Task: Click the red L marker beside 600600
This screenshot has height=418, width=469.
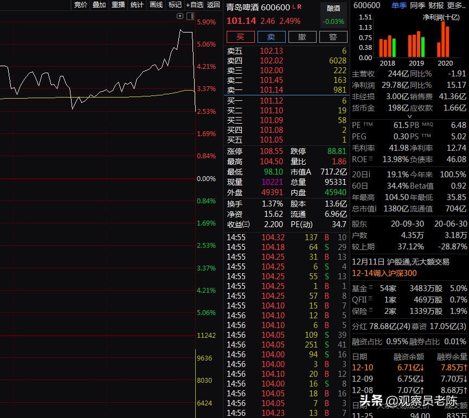Action: pyautogui.click(x=294, y=7)
